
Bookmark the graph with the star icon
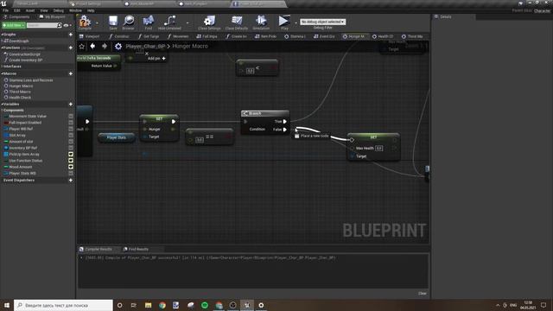click(82, 46)
